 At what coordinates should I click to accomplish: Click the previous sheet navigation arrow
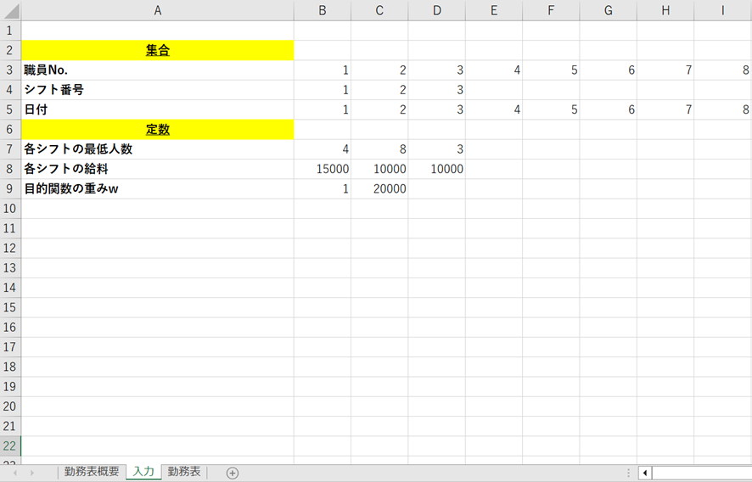click(16, 473)
